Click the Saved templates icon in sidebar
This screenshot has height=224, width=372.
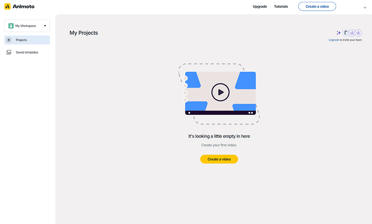pyautogui.click(x=9, y=53)
